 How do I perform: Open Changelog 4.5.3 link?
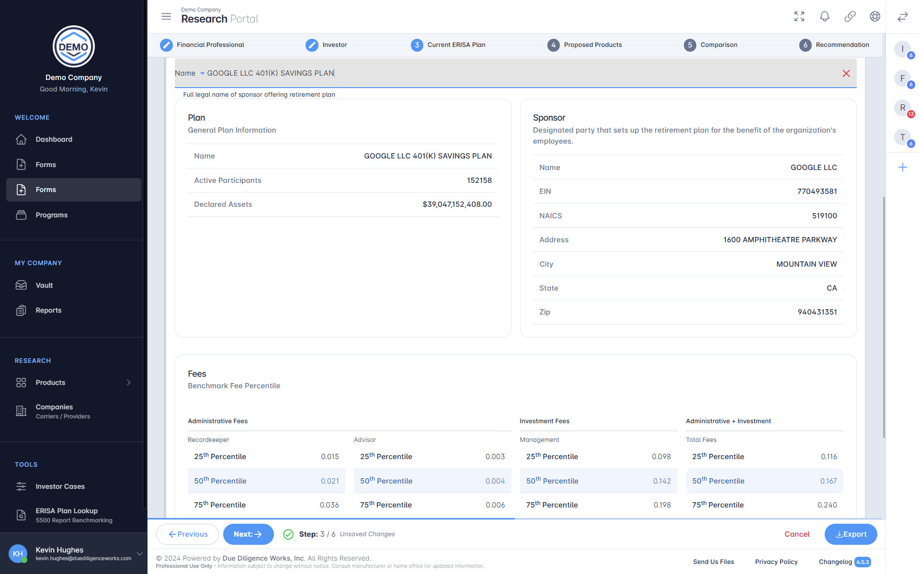click(844, 562)
